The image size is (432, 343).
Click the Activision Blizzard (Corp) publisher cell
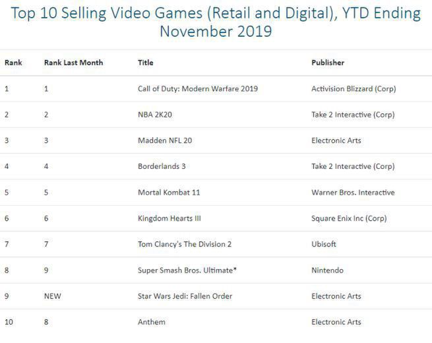(354, 88)
